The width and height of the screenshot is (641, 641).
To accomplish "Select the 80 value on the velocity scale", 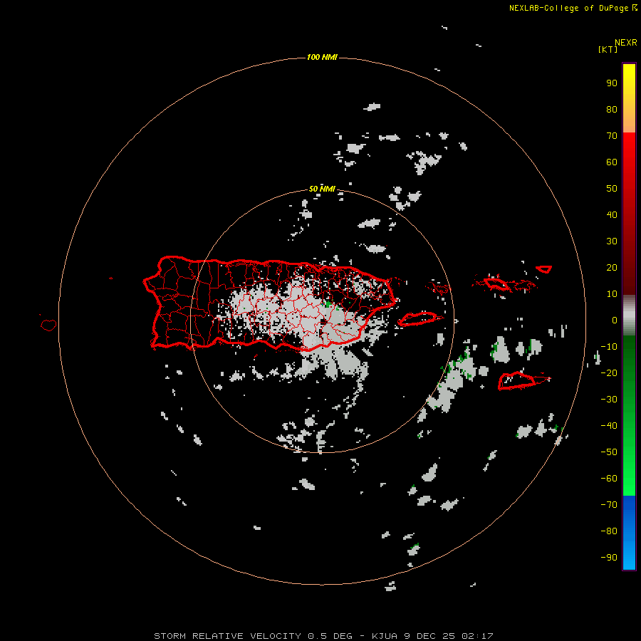I will [x=612, y=110].
